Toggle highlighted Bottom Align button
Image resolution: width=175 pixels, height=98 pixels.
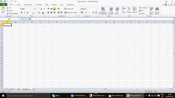54,9
